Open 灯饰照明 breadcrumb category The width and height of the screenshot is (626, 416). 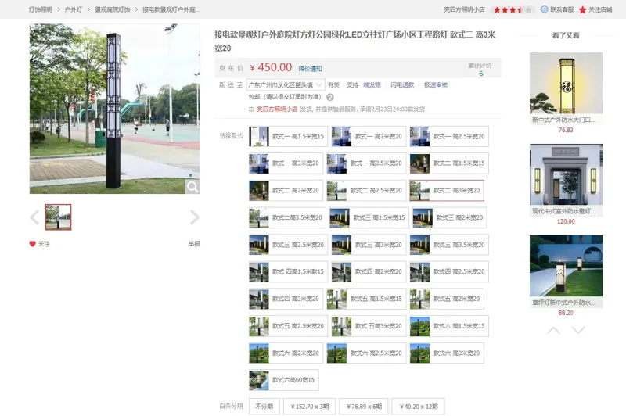41,9
